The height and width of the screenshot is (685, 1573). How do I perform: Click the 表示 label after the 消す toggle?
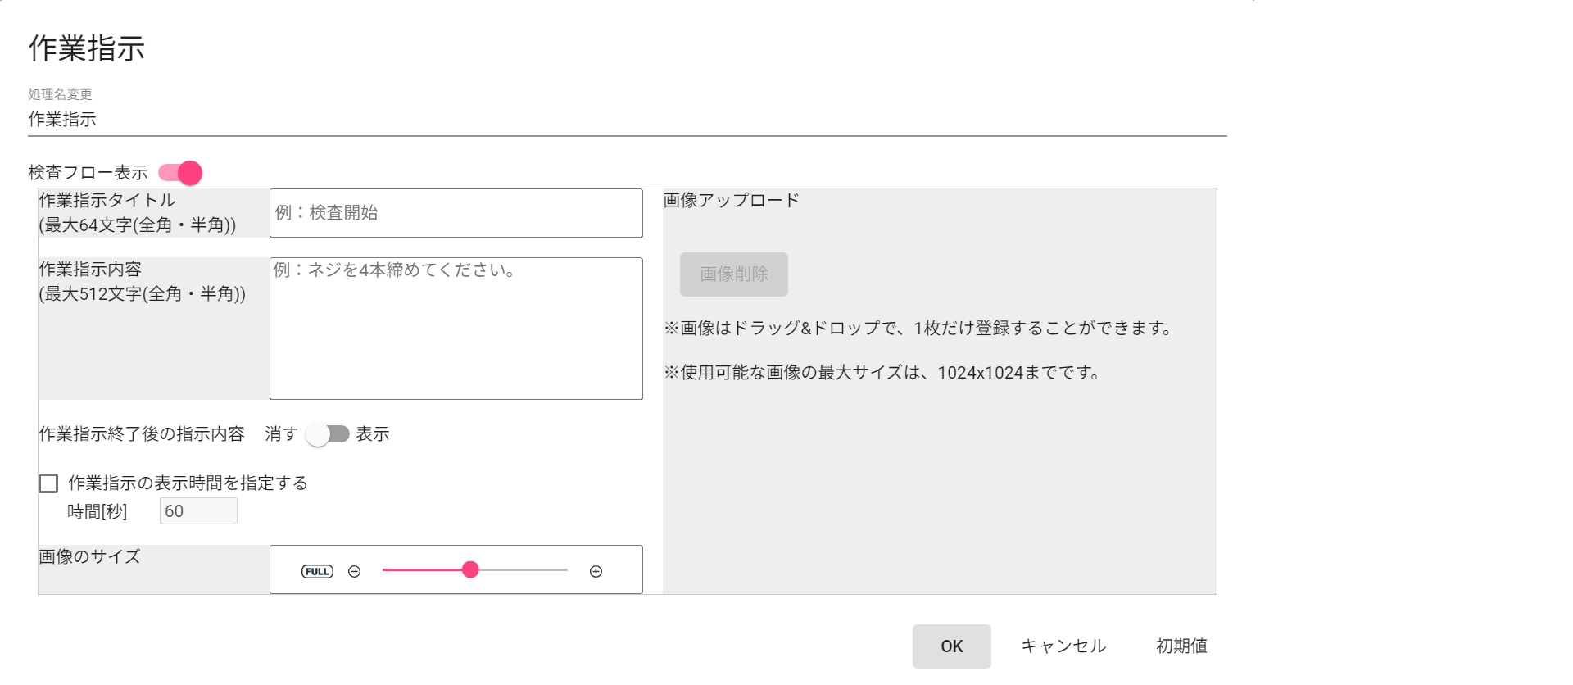(x=373, y=434)
